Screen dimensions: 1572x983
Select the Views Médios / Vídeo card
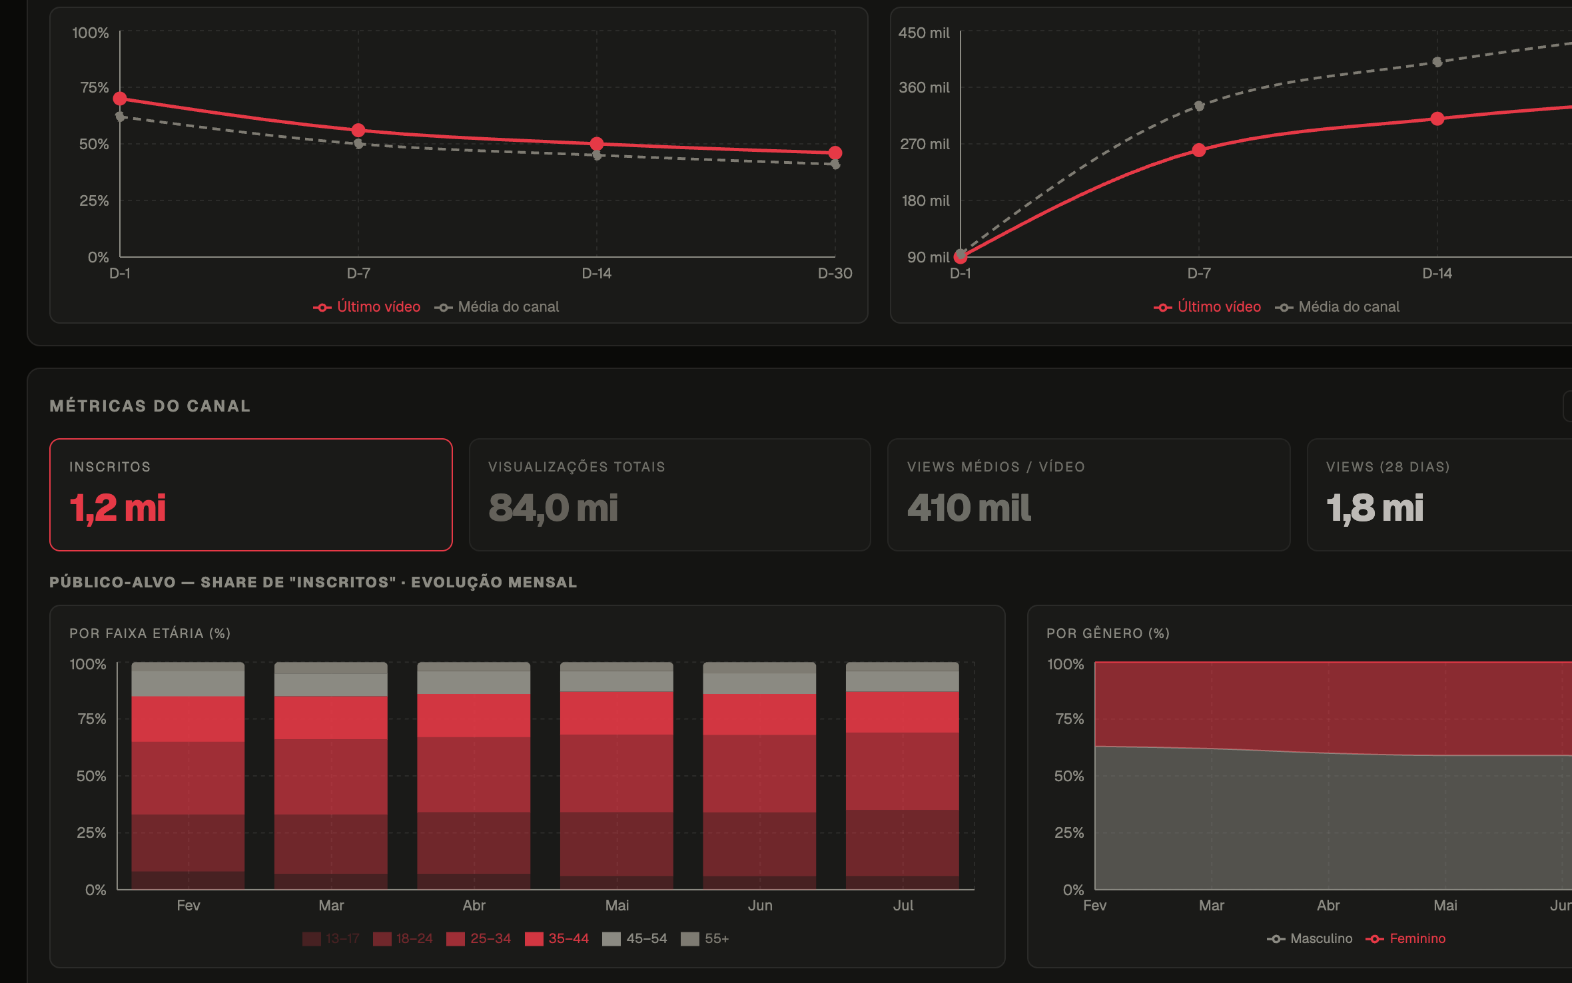point(1089,495)
